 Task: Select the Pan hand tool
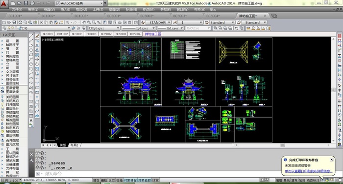pyautogui.click(x=84, y=22)
